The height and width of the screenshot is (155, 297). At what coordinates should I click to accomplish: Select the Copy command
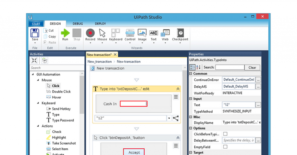click(x=50, y=36)
